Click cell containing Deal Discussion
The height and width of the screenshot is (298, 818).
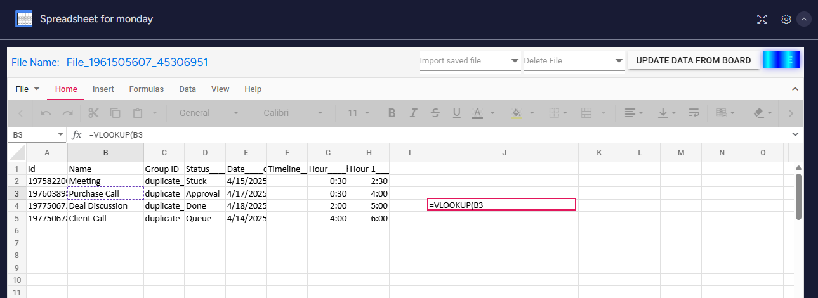(105, 205)
